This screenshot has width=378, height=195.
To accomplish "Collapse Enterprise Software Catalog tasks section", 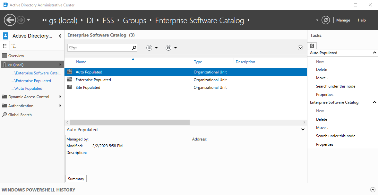I will [x=374, y=102].
